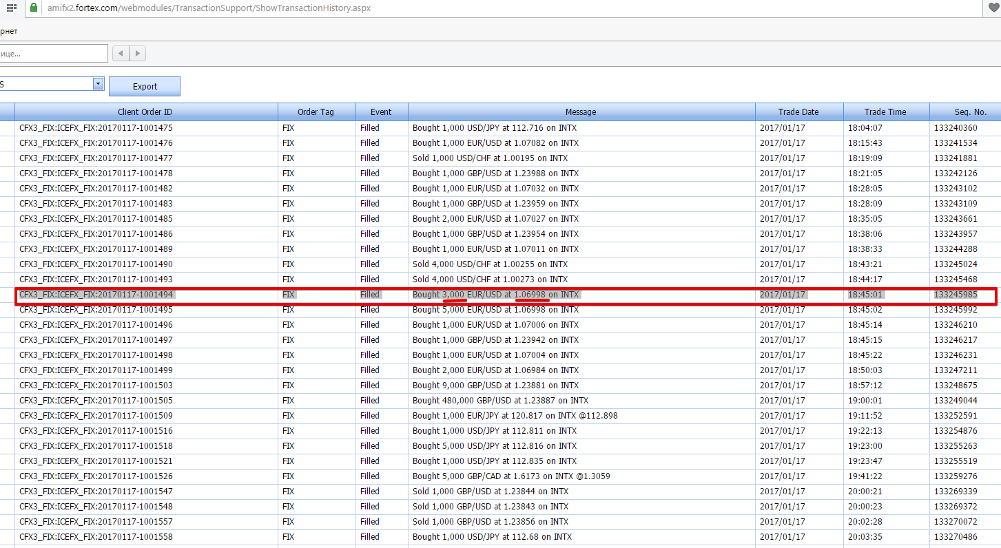Click sequence number 133259276
1001x548 pixels.
(956, 476)
